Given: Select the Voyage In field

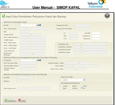Looking at the screenshot, I should click(x=25, y=35).
